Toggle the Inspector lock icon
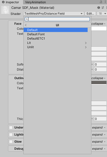Viewport: 107px width, 157px height. [101, 2]
